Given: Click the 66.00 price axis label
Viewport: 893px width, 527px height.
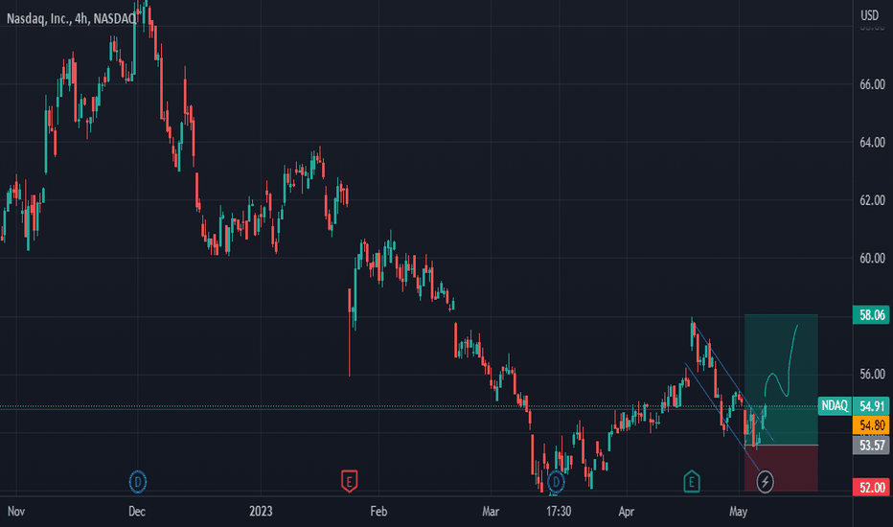Looking at the screenshot, I should [x=872, y=84].
